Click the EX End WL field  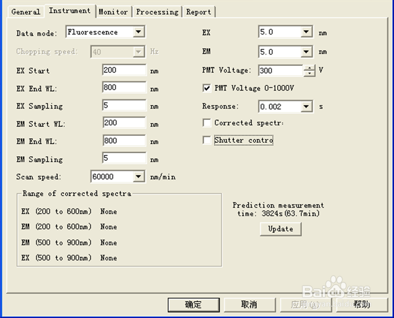click(x=125, y=87)
